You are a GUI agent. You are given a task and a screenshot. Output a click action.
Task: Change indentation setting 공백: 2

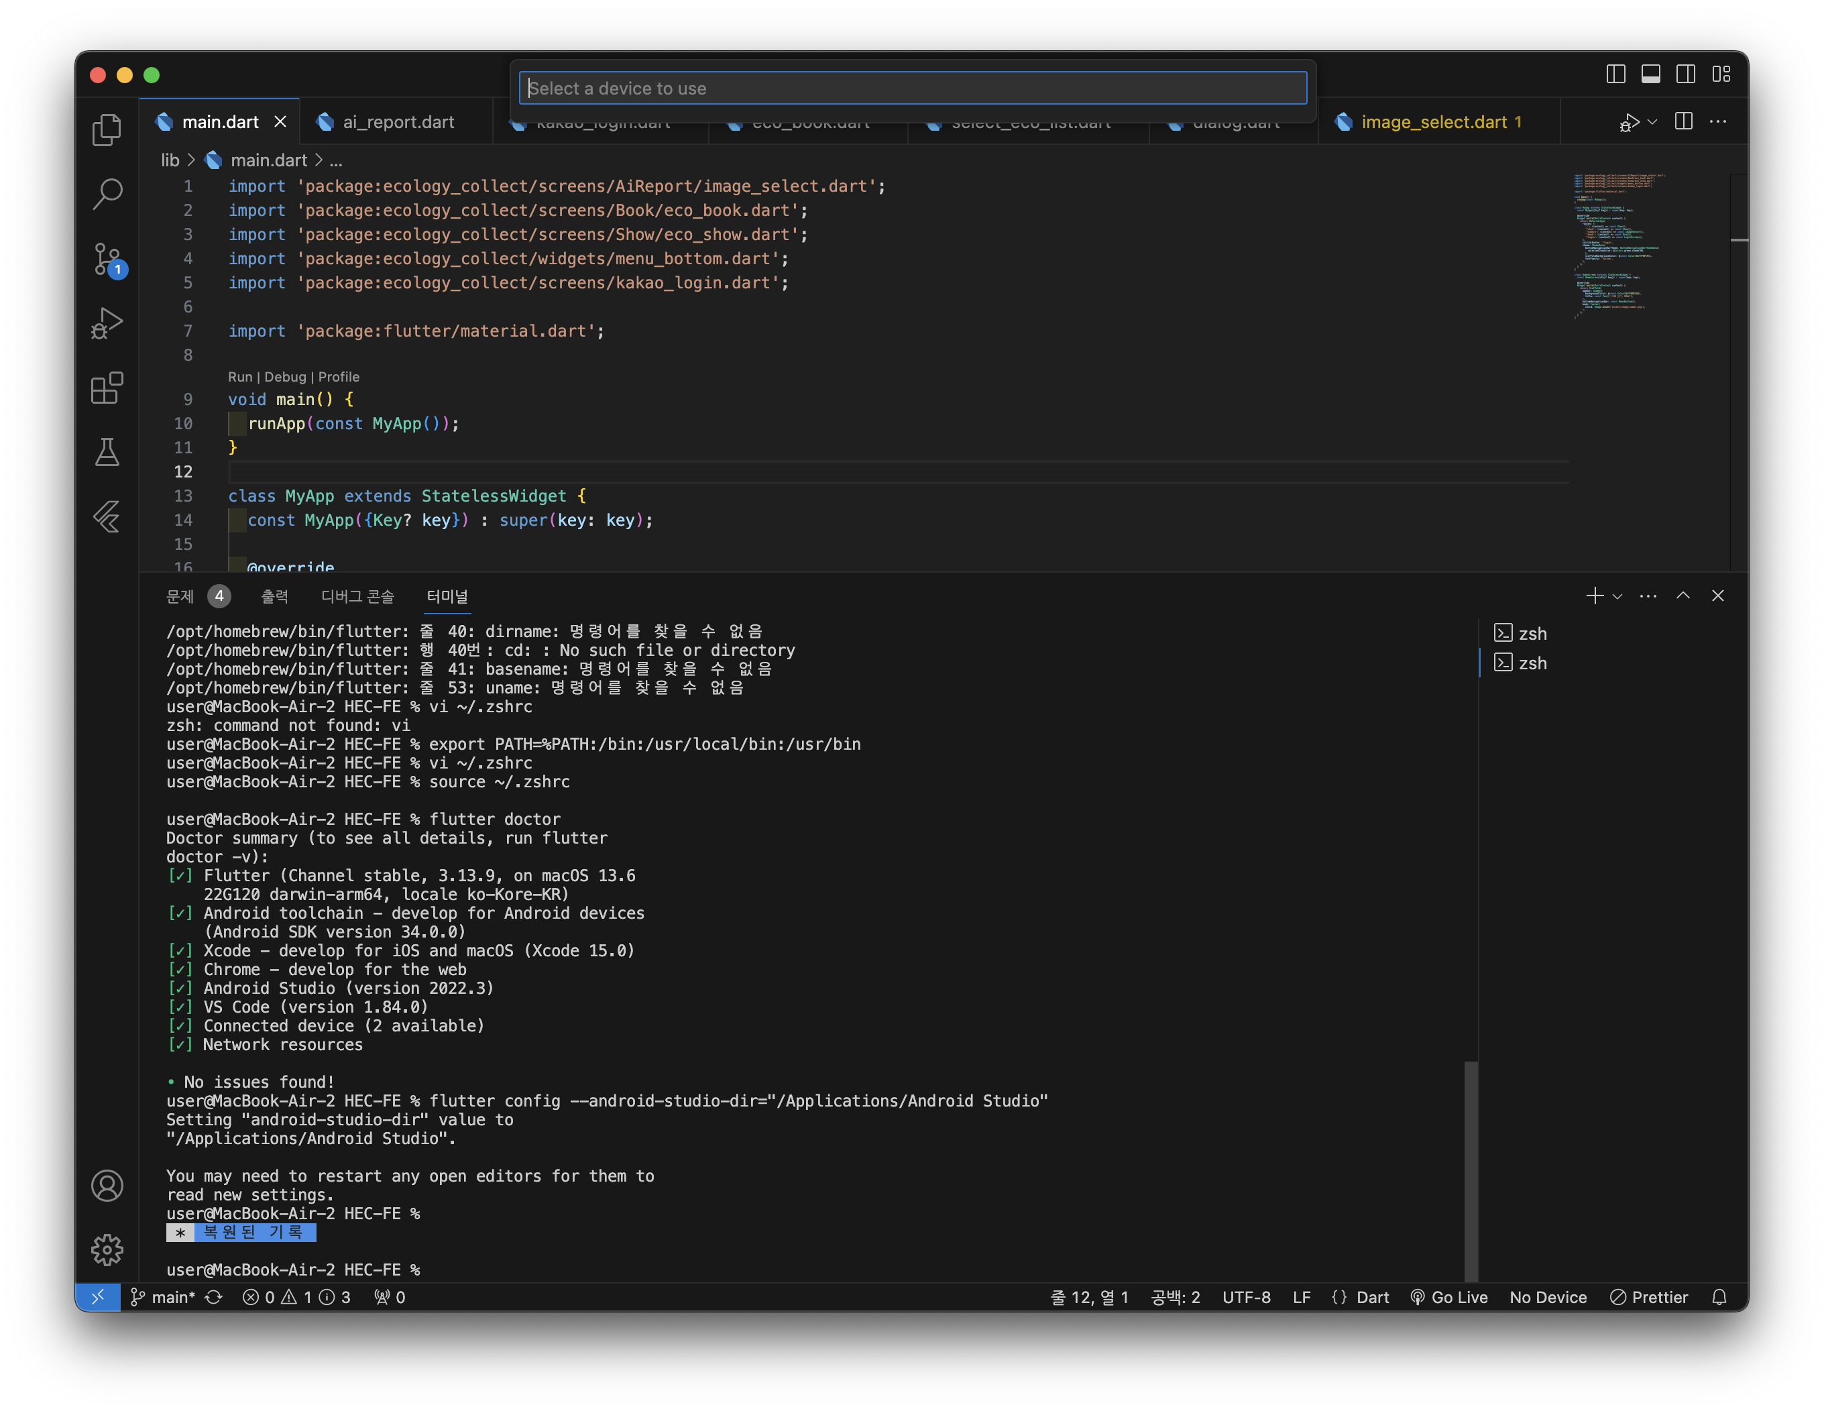[x=1175, y=1296]
